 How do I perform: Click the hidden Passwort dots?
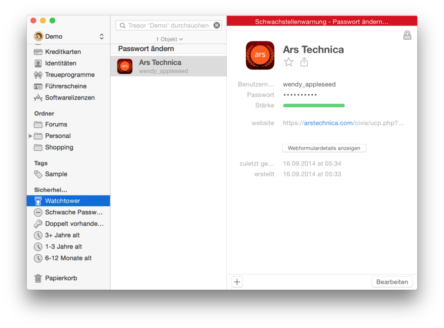[x=300, y=95]
